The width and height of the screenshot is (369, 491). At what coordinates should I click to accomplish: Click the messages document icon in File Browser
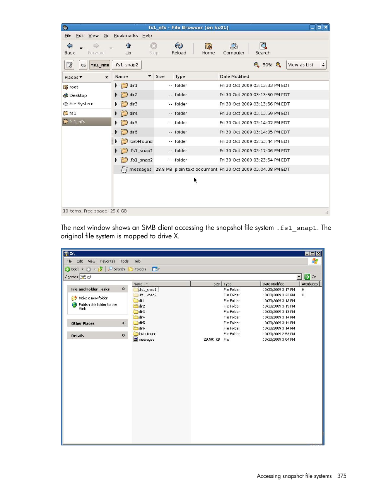coord(124,169)
